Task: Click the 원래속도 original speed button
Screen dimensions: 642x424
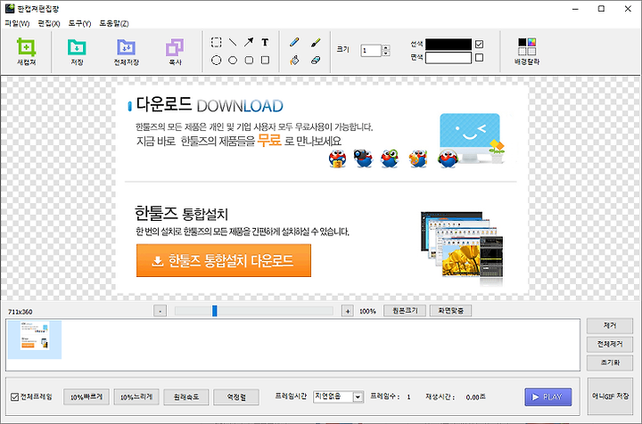Action: tap(186, 397)
